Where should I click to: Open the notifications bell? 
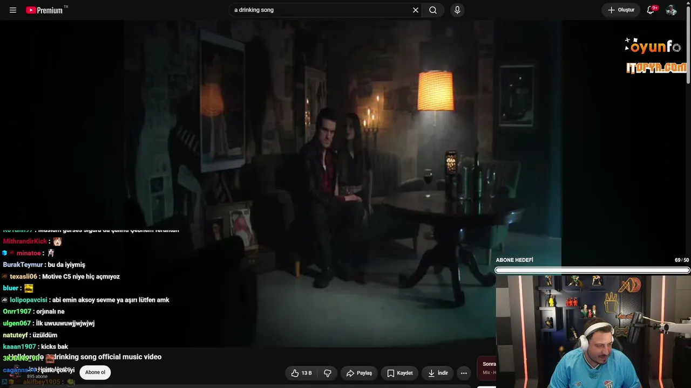pos(651,10)
